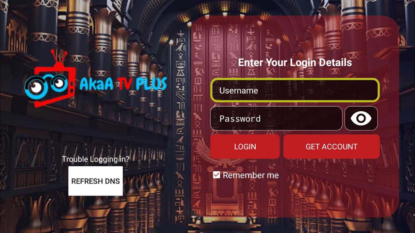Screen dimensions: 415x233
Task: Show password using the eye icon
Action: [x=361, y=118]
